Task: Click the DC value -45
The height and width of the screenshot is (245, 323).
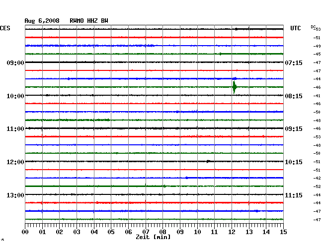Action: tap(317, 54)
